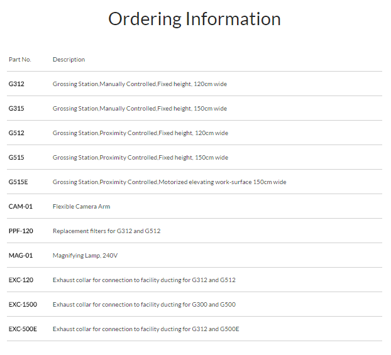The height and width of the screenshot is (355, 391).
Task: Select part number G315
Action: (16, 109)
